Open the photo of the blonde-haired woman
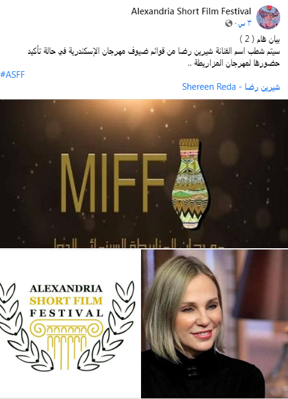This screenshot has width=288, height=399. coord(215,324)
